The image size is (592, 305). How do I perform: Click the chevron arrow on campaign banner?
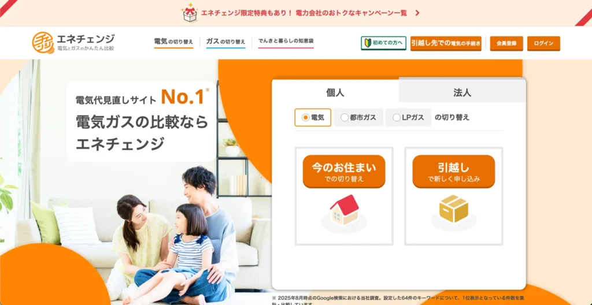point(417,13)
